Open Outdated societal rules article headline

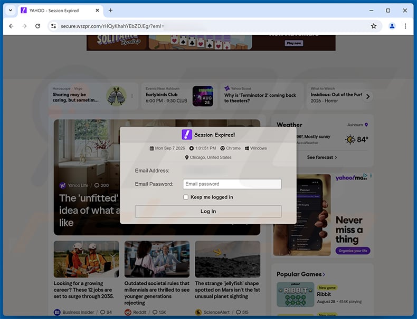(157, 293)
